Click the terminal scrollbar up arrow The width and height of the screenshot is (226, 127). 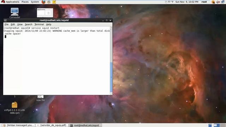pos(111,28)
